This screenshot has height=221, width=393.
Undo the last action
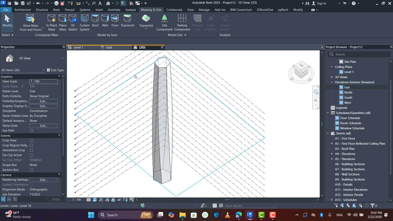coord(38,3)
